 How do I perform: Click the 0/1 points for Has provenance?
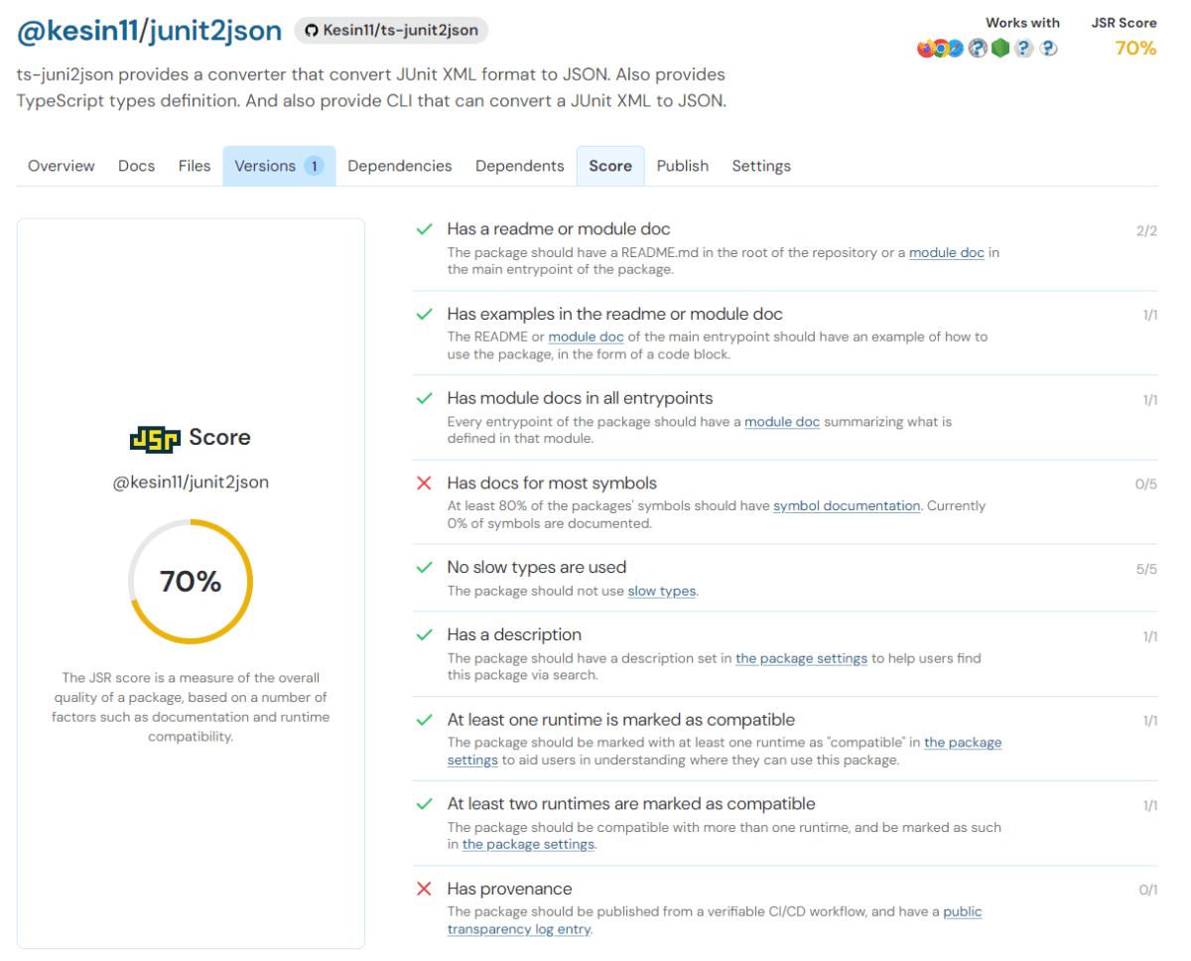click(x=1147, y=891)
